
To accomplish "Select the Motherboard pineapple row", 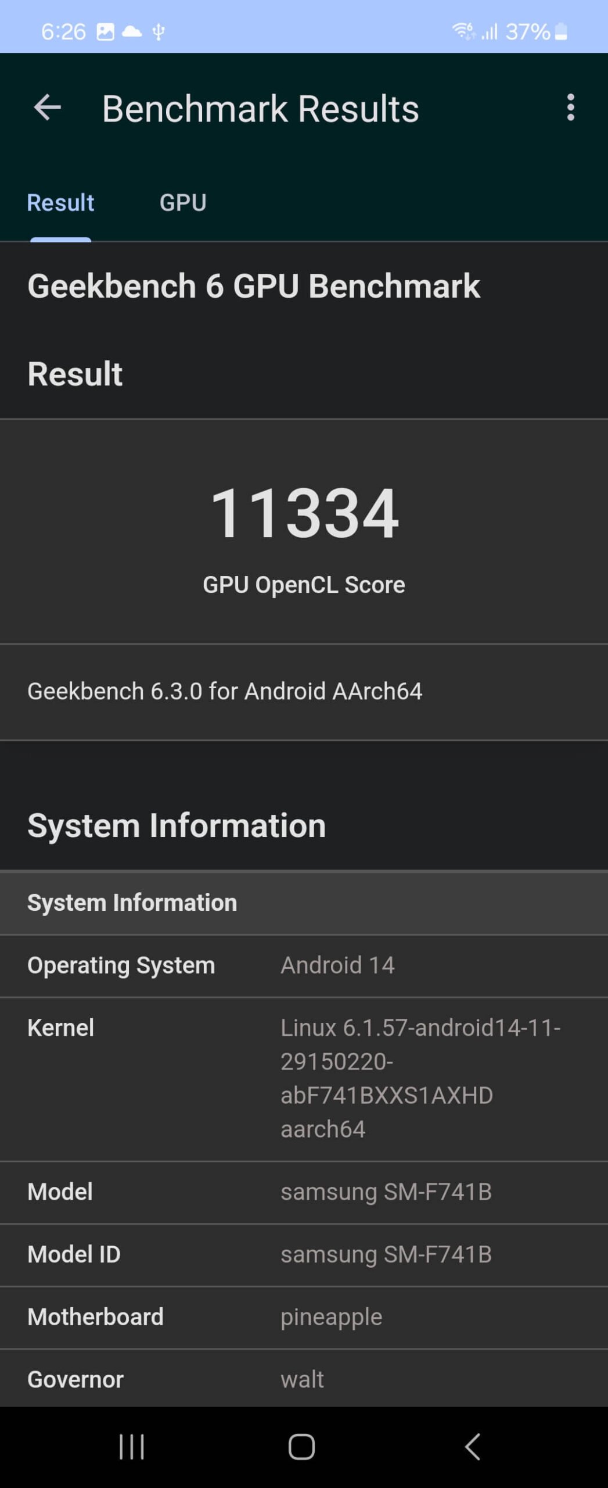I will tap(304, 1318).
